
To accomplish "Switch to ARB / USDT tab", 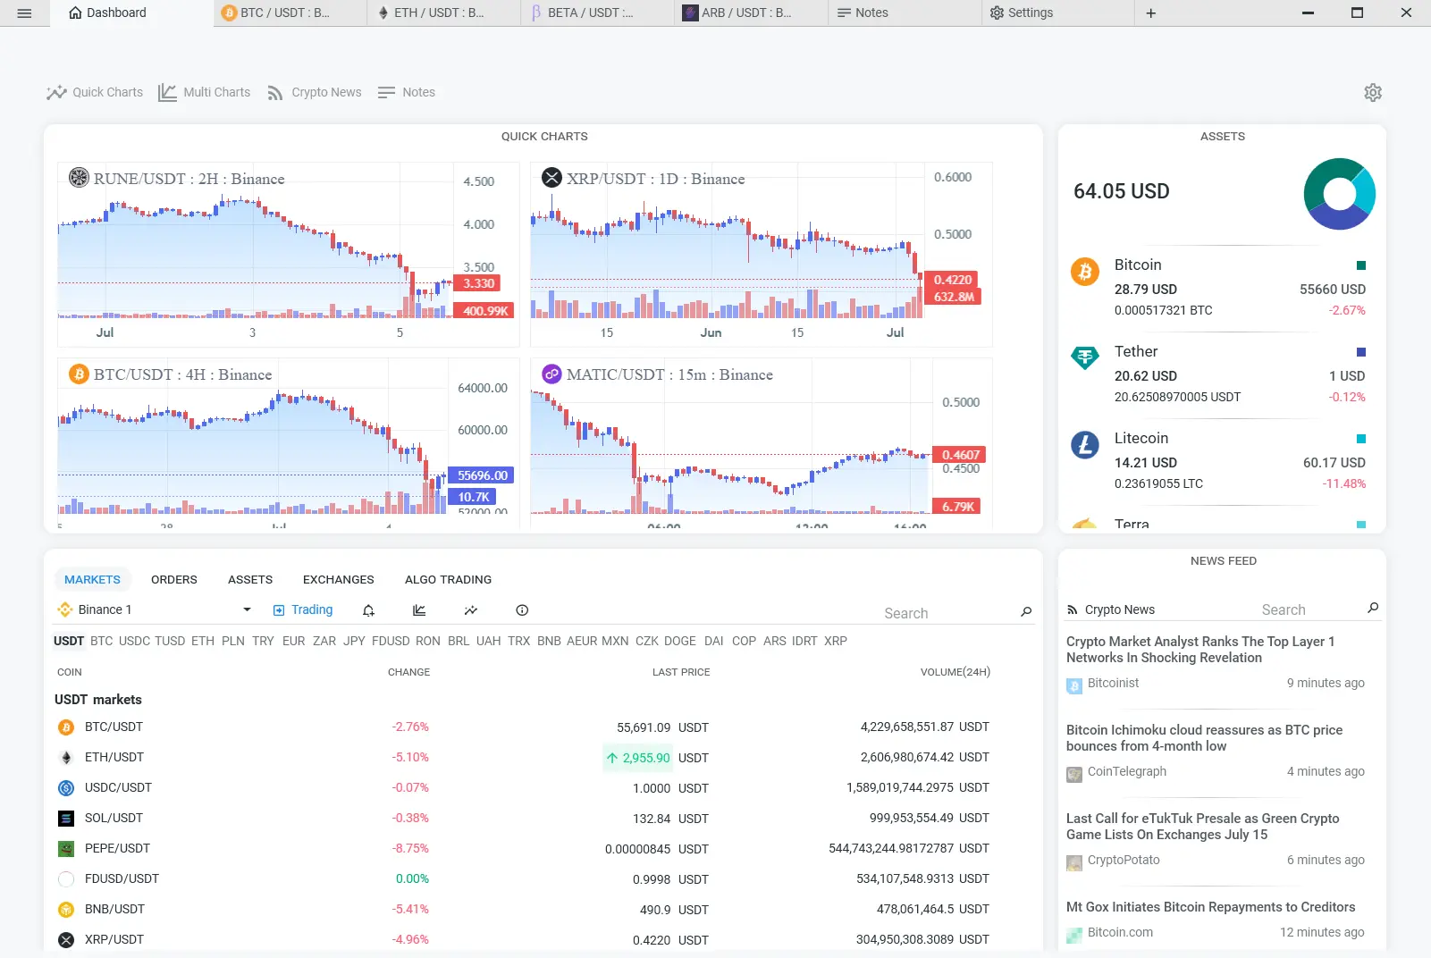I will tap(751, 13).
